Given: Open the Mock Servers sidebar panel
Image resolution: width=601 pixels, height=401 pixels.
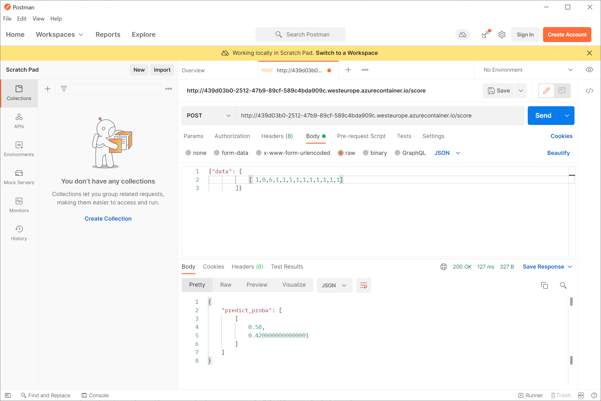Looking at the screenshot, I should pyautogui.click(x=19, y=177).
